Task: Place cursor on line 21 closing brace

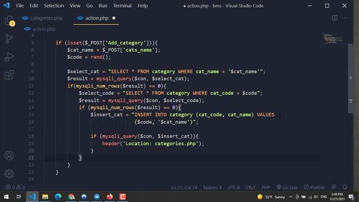Action: pos(80,158)
